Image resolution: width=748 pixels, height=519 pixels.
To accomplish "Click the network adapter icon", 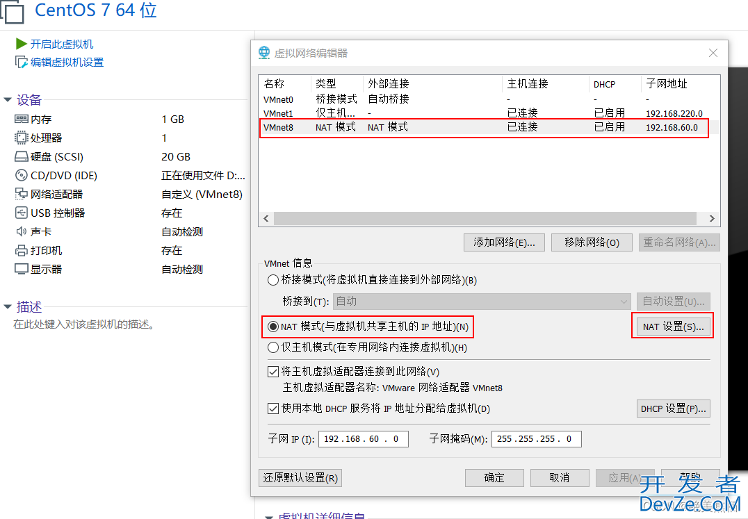I will pyautogui.click(x=22, y=194).
